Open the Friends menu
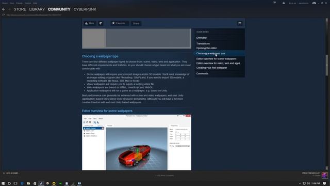Screen dimensions: 330x186 tap(19, 3)
